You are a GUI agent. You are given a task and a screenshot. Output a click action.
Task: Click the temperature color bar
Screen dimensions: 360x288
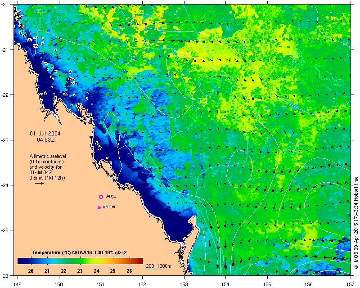click(x=81, y=261)
